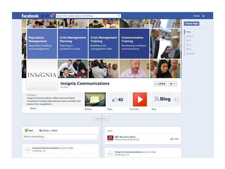Image resolution: width=225 pixels, height=169 pixels.
Task: Like BBC Business News
Action: click(174, 139)
